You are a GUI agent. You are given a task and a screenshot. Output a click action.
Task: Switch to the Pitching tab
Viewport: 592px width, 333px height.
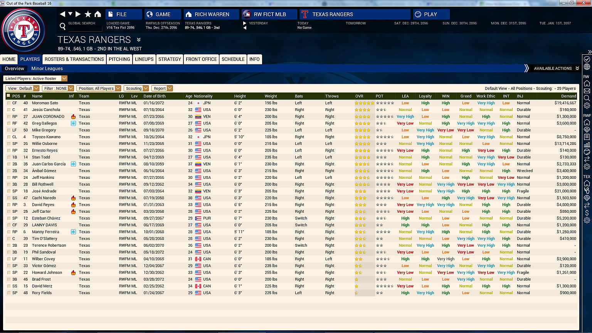[x=119, y=59]
